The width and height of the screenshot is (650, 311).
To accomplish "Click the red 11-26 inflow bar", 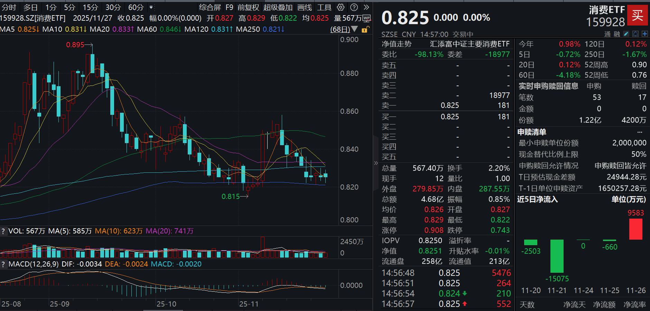I will point(635,229).
